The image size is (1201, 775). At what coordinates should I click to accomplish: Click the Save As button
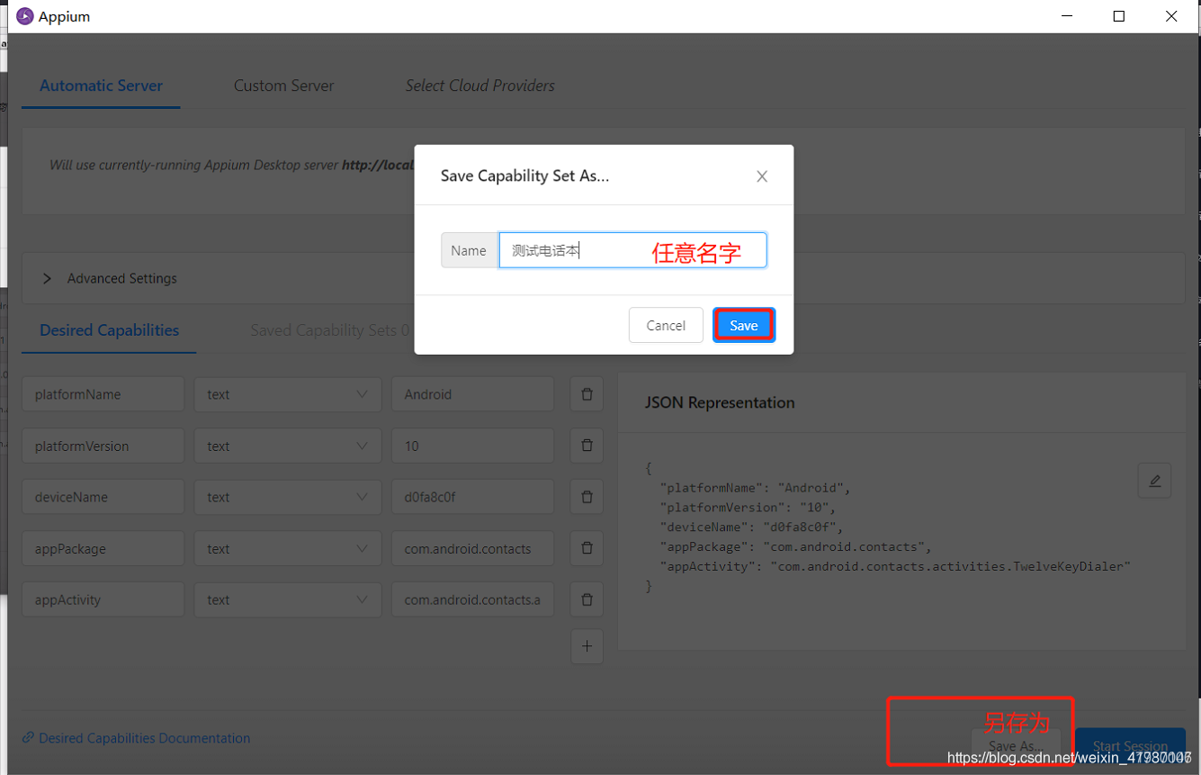point(1016,746)
